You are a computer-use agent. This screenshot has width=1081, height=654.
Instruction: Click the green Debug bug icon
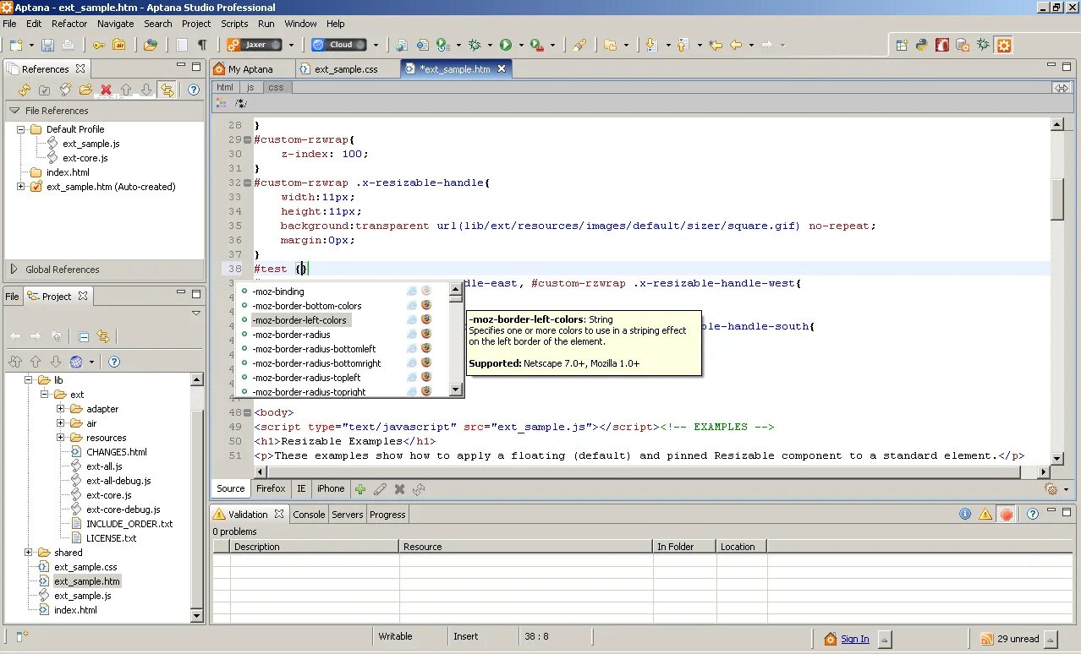pyautogui.click(x=475, y=45)
